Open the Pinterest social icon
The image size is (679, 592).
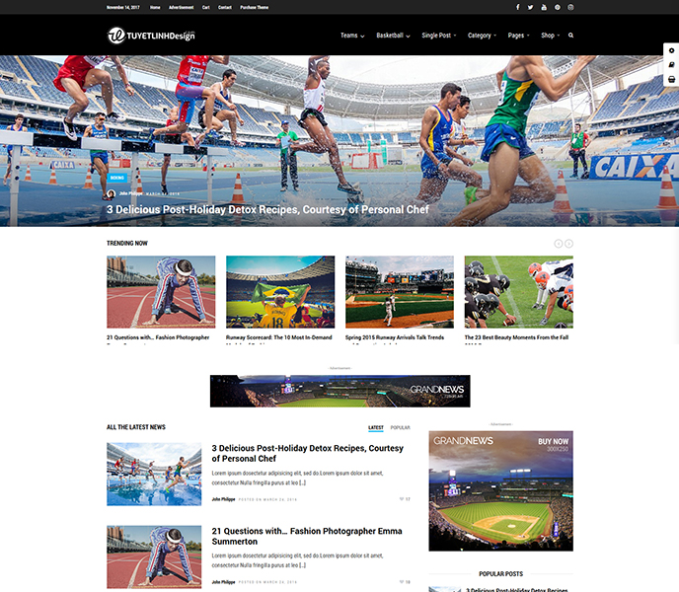(x=558, y=7)
